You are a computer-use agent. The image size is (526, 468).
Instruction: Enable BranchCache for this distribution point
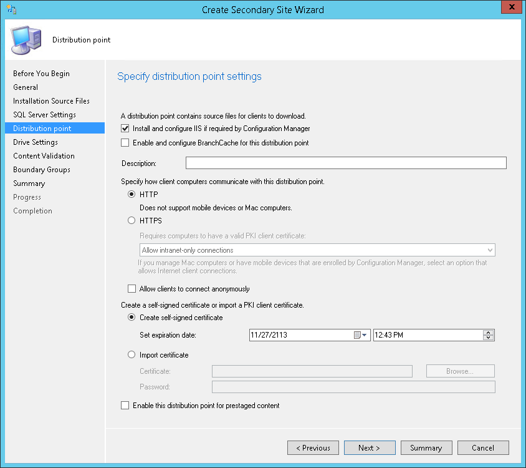(125, 143)
